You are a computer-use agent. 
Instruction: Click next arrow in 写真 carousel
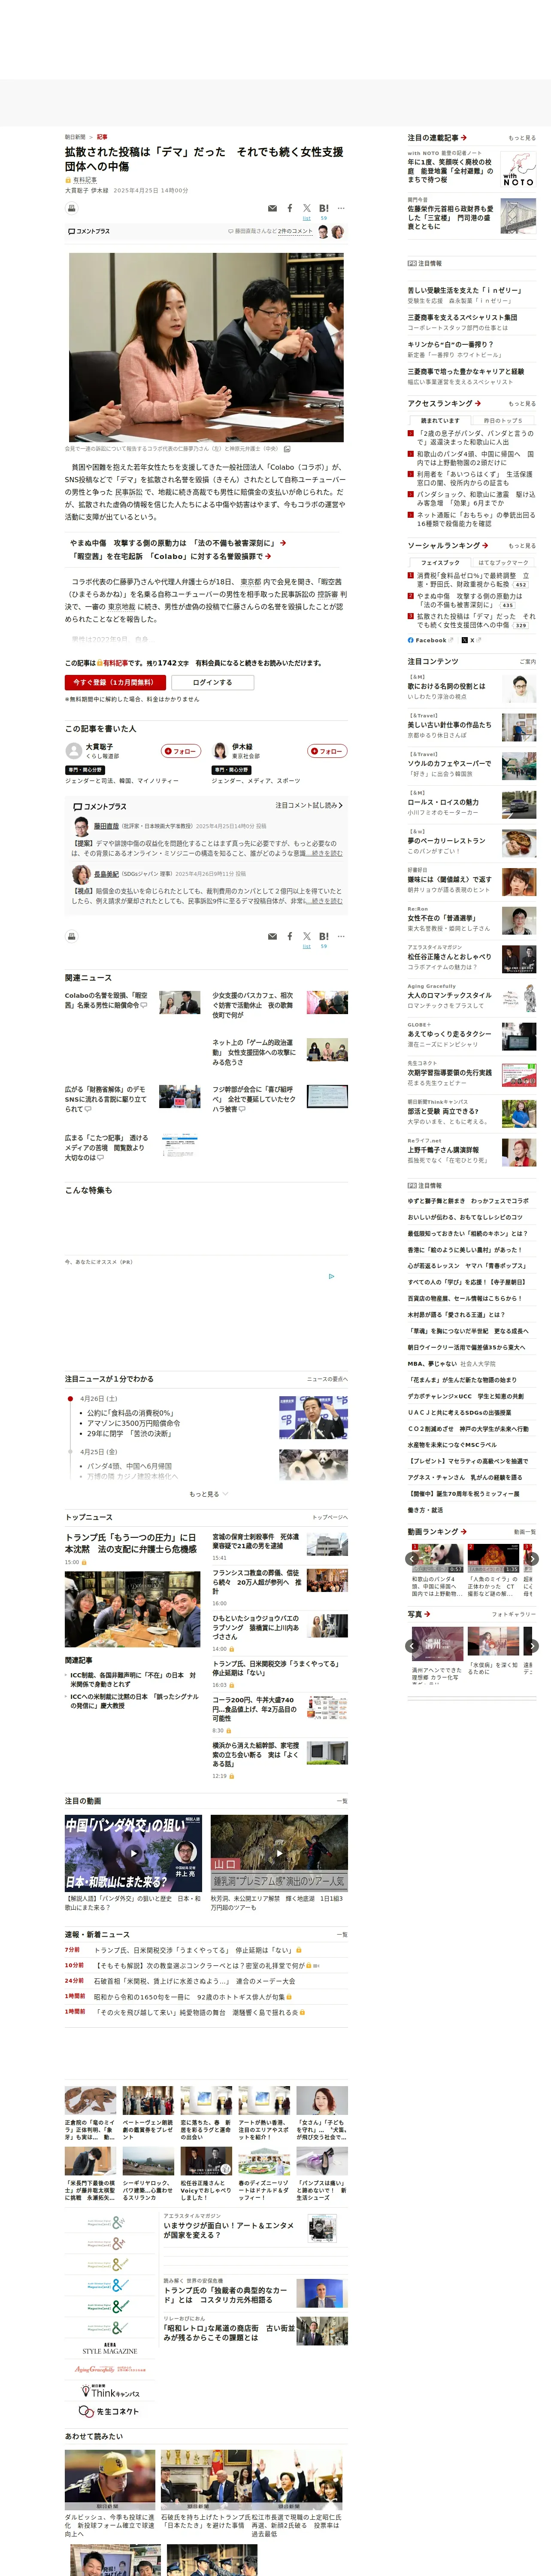pyautogui.click(x=532, y=1645)
